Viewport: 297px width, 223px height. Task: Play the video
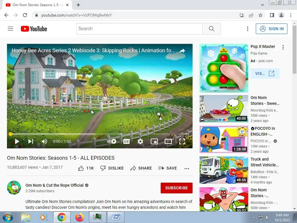click(x=17, y=141)
